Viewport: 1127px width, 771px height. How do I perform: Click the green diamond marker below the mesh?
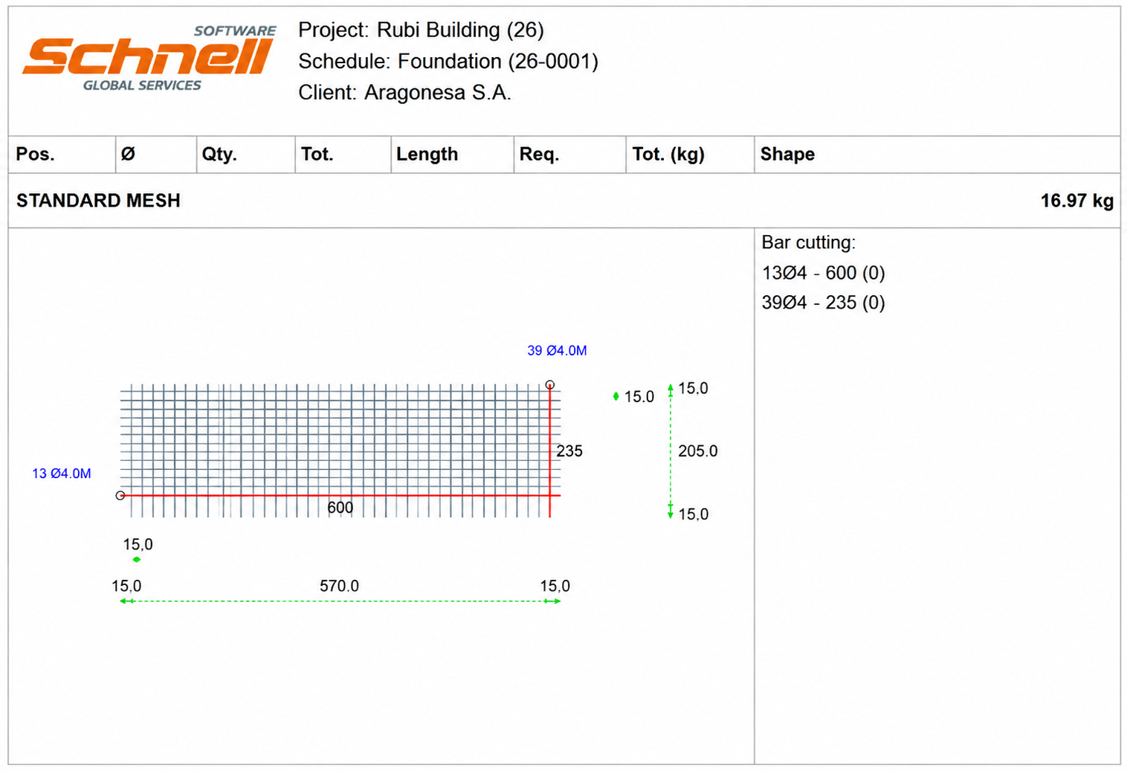[137, 559]
